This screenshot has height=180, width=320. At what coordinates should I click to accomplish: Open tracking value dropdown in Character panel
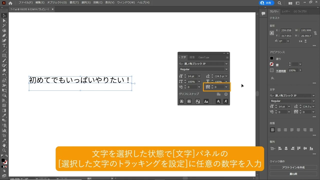pyautogui.click(x=226, y=87)
